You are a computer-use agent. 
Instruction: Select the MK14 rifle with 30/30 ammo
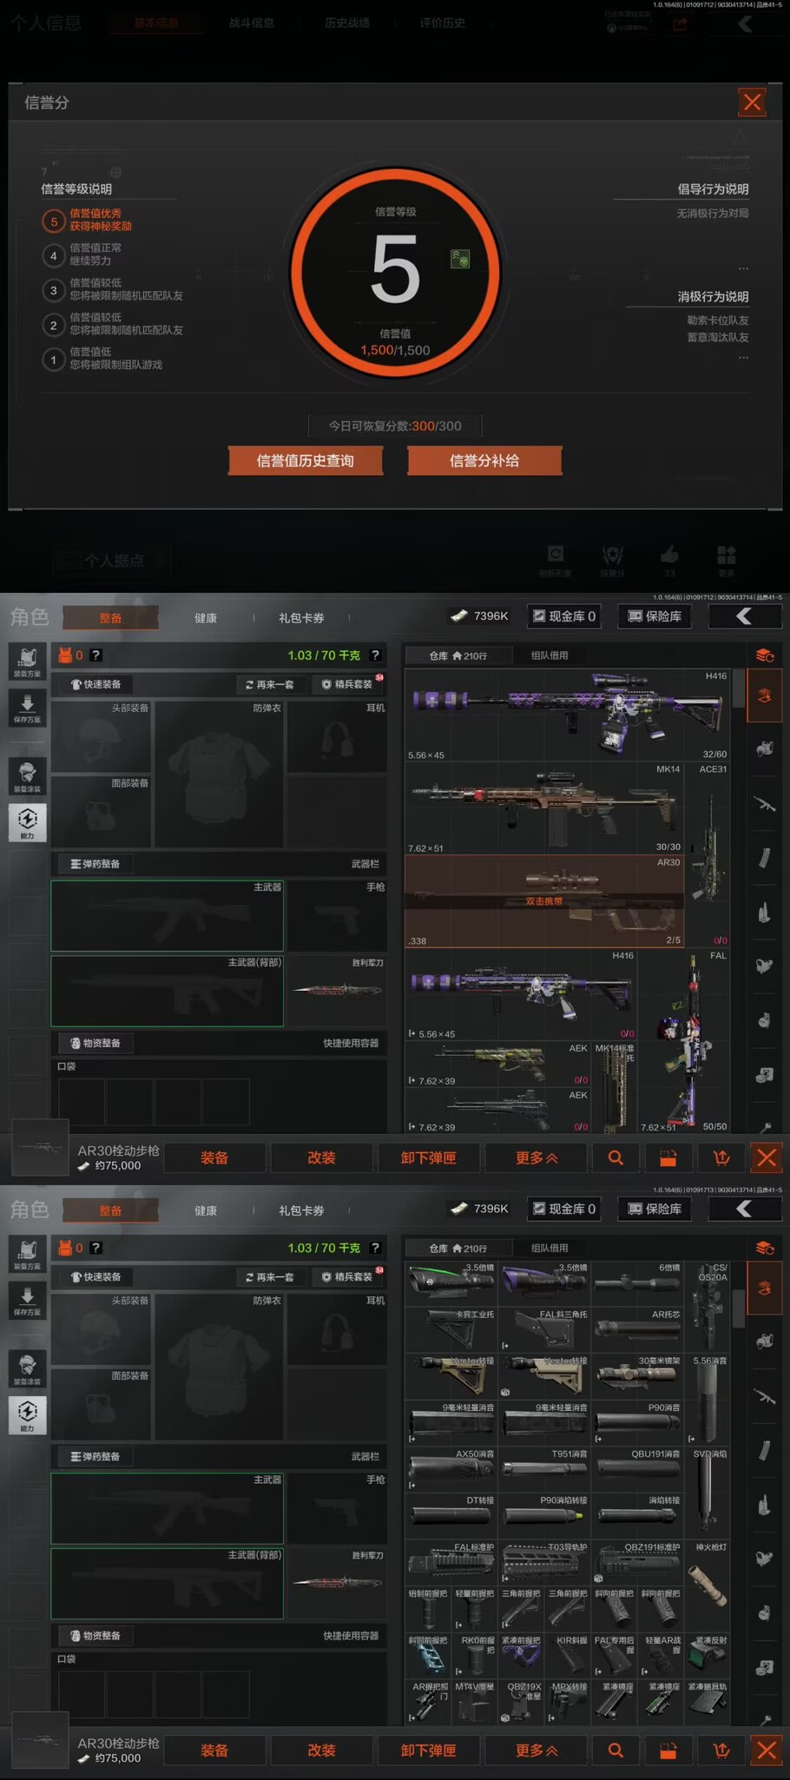[544, 808]
